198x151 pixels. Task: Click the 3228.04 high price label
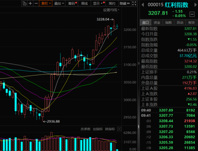tap(103, 19)
